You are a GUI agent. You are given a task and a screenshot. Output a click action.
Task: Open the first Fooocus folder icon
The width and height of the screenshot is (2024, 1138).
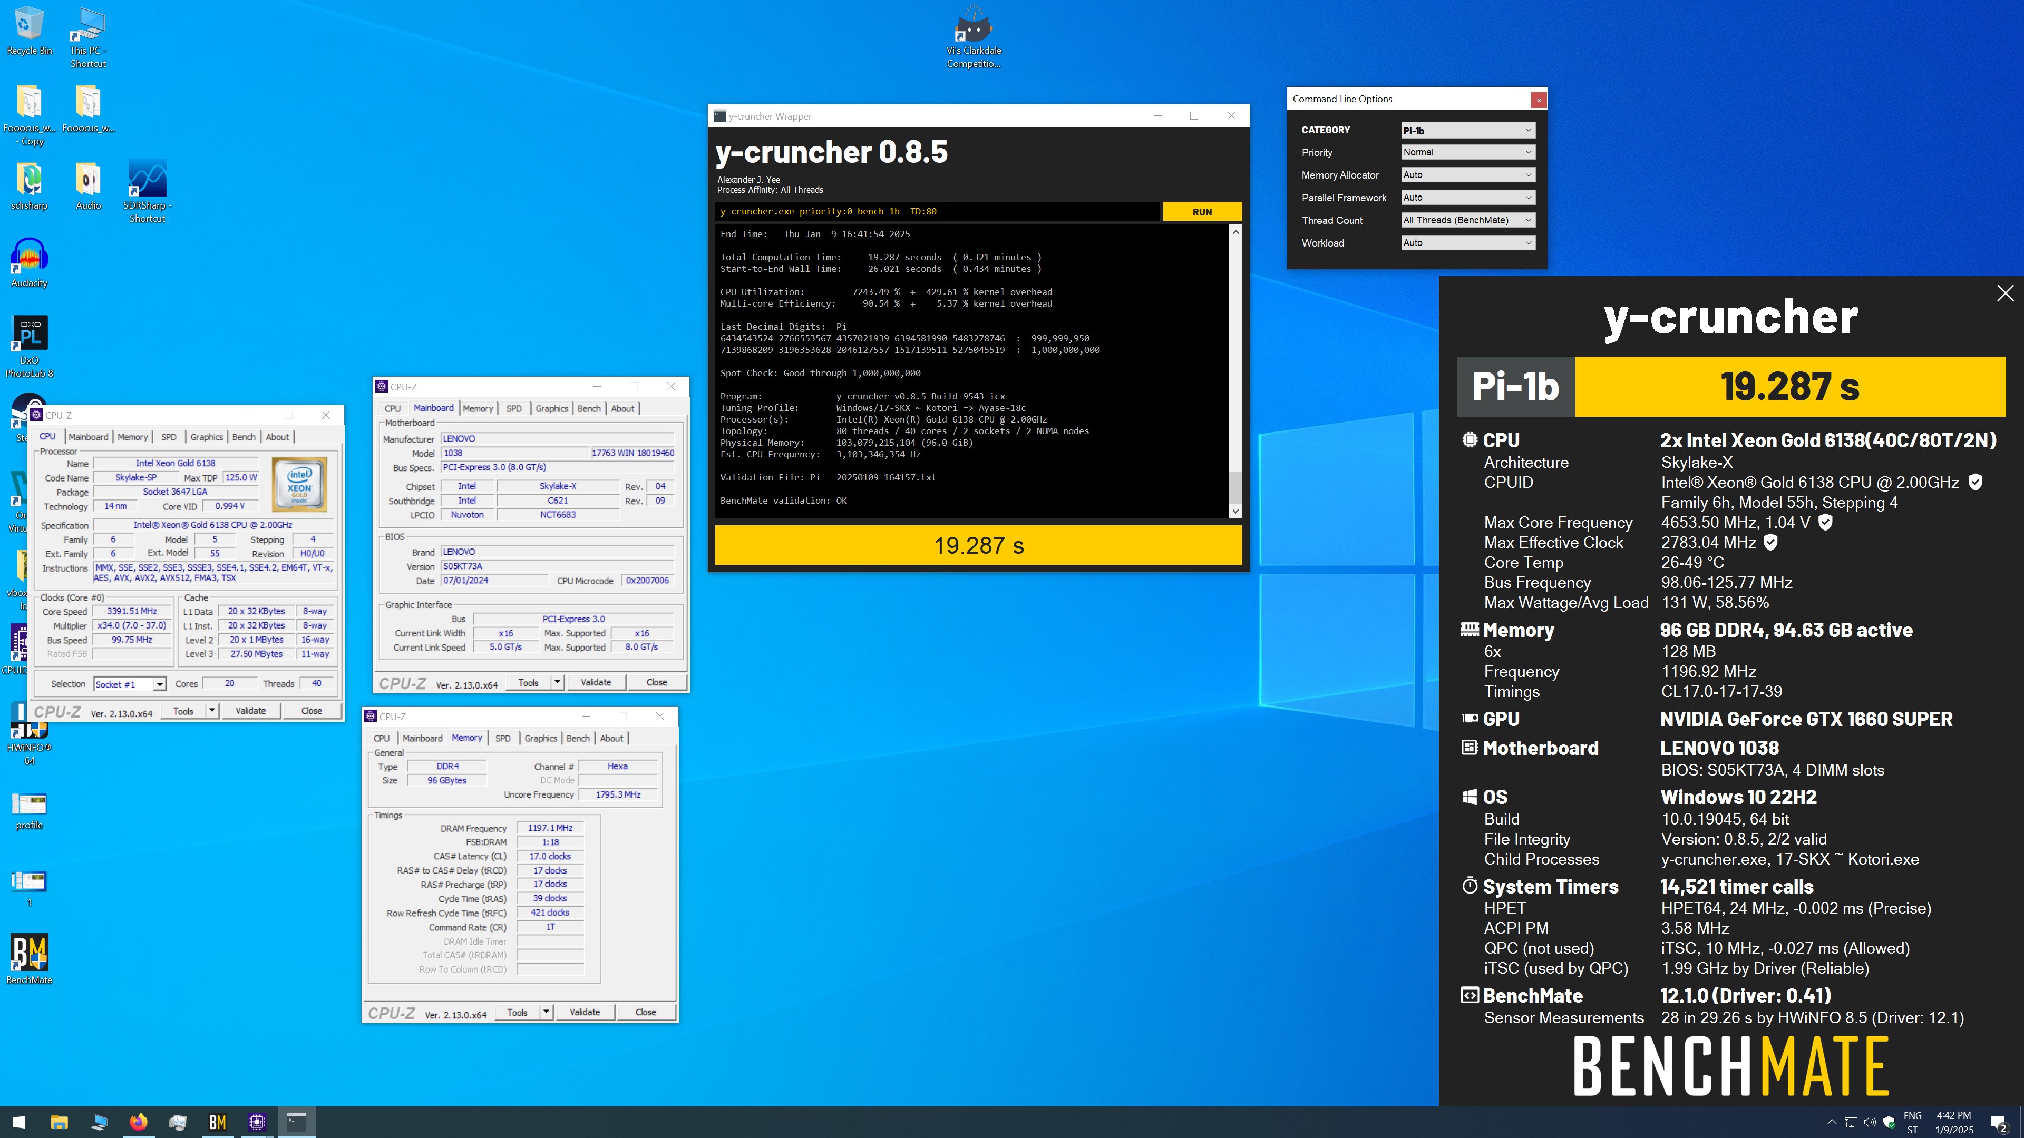(x=88, y=109)
